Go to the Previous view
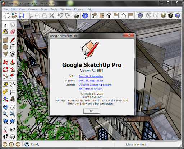This screenshot has width=184, height=149. (x=5, y=121)
